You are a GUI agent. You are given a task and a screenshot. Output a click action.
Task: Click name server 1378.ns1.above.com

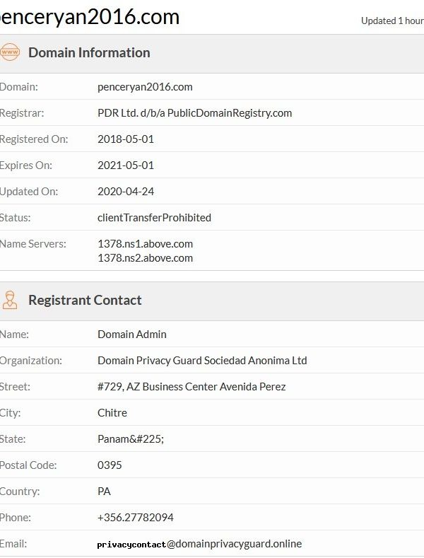pos(145,243)
